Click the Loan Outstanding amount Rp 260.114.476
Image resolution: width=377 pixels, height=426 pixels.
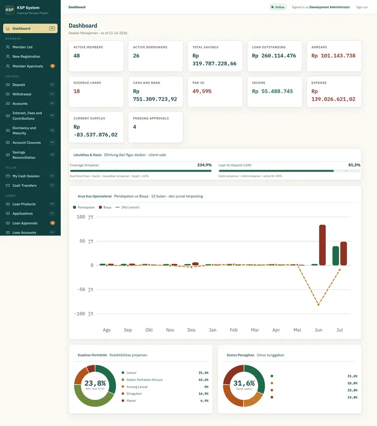pos(274,55)
